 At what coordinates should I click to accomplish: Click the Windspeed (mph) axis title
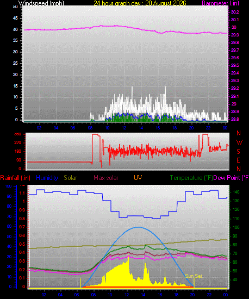pos(41,3)
